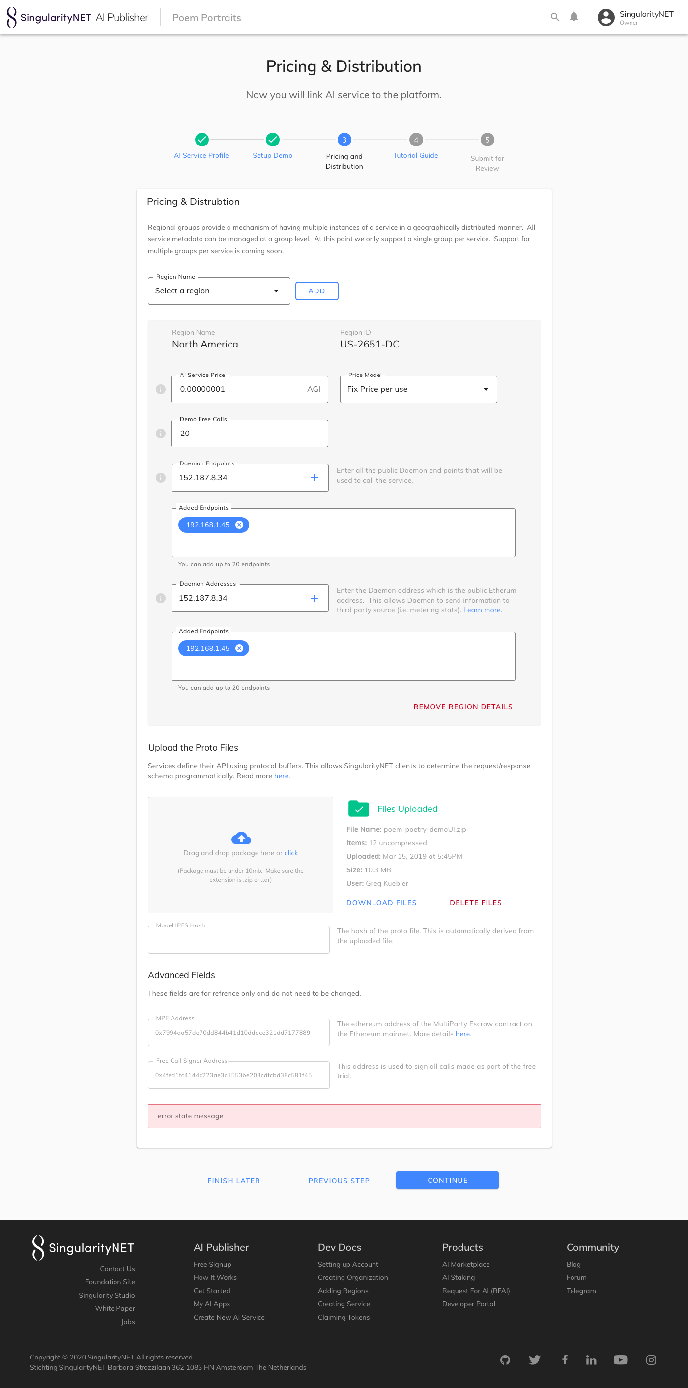Focus the Demo Free Calls field
688x1388 pixels.
click(x=250, y=433)
